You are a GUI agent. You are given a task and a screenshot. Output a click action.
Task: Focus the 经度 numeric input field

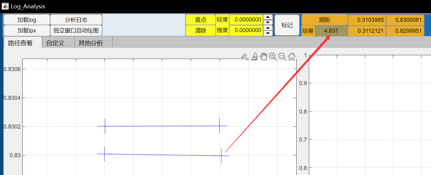click(x=246, y=20)
